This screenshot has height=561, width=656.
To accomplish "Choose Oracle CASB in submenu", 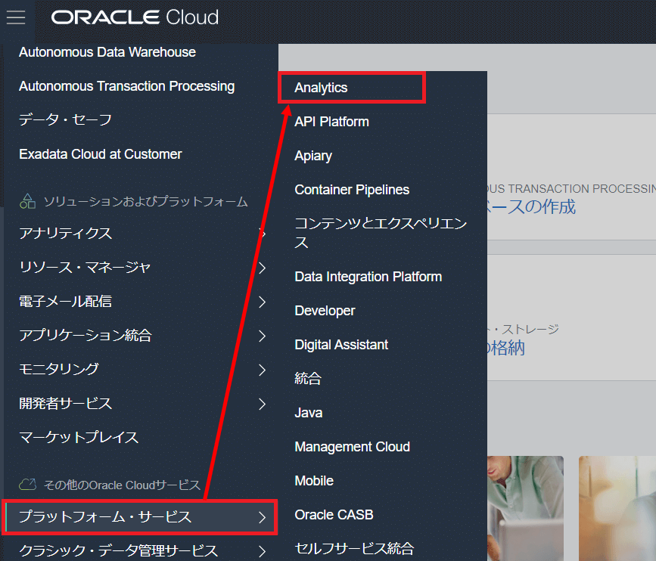I will (x=334, y=515).
